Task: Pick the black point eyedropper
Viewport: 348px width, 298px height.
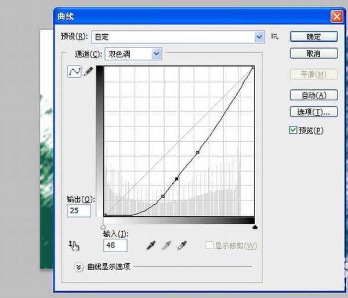Action: coord(151,246)
